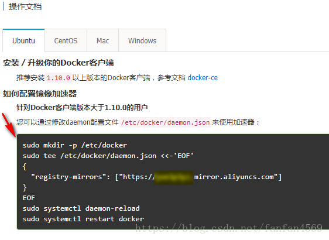
Task: Open the docker-ce reference link
Action: [203, 78]
